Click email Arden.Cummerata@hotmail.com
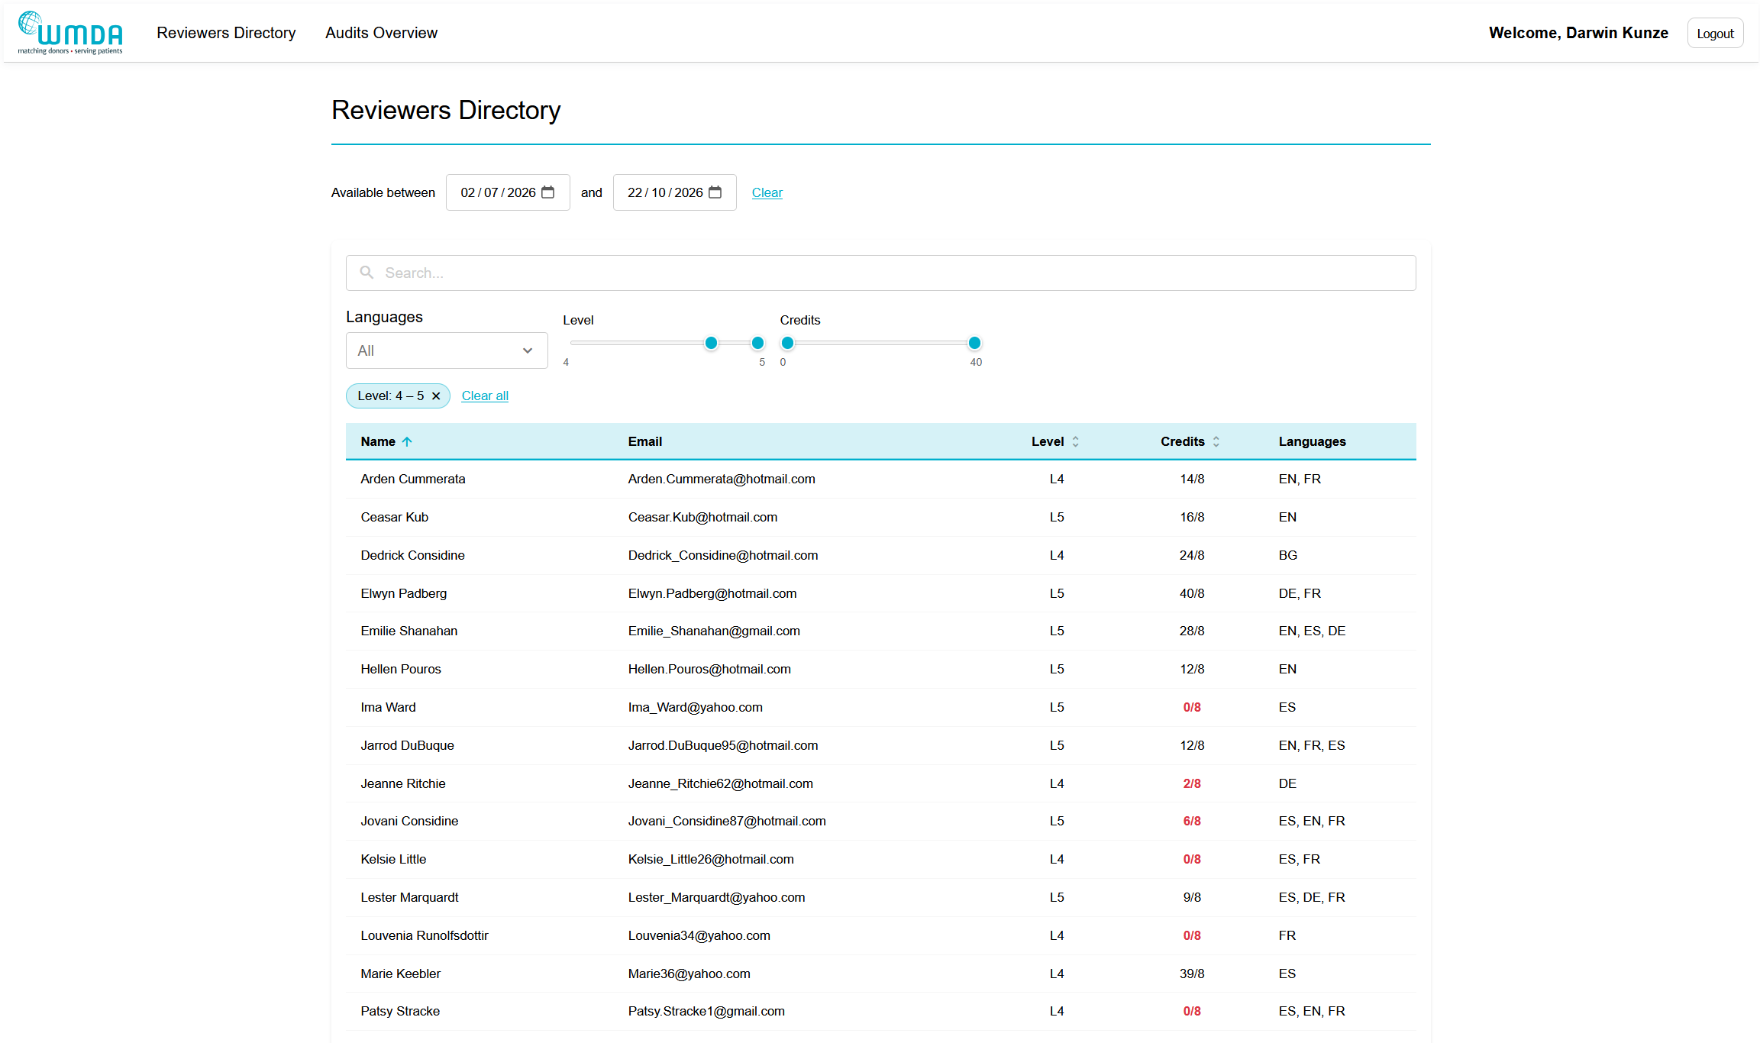Viewport: 1760px width, 1043px height. click(x=722, y=479)
